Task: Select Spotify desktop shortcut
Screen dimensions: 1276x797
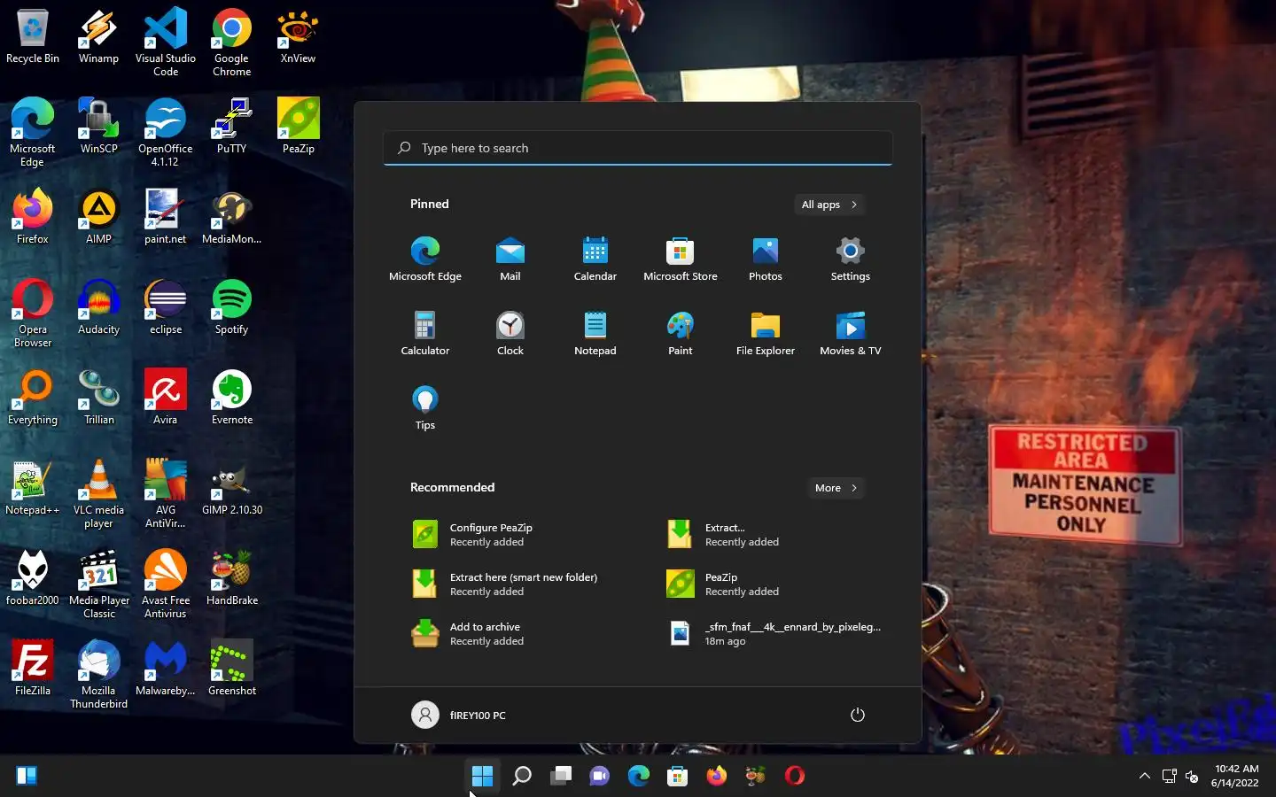Action: click(x=231, y=307)
